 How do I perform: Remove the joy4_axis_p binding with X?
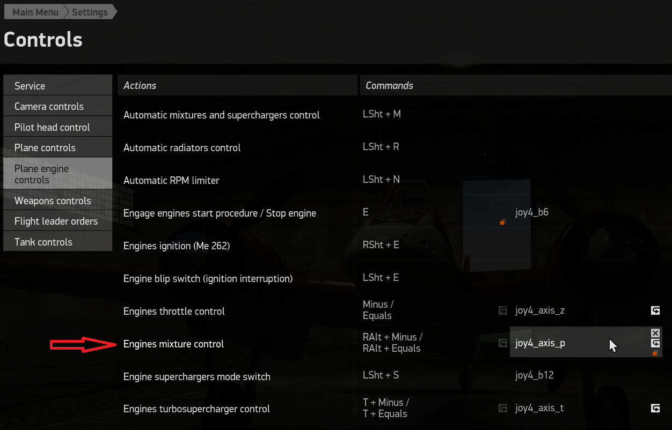click(655, 333)
